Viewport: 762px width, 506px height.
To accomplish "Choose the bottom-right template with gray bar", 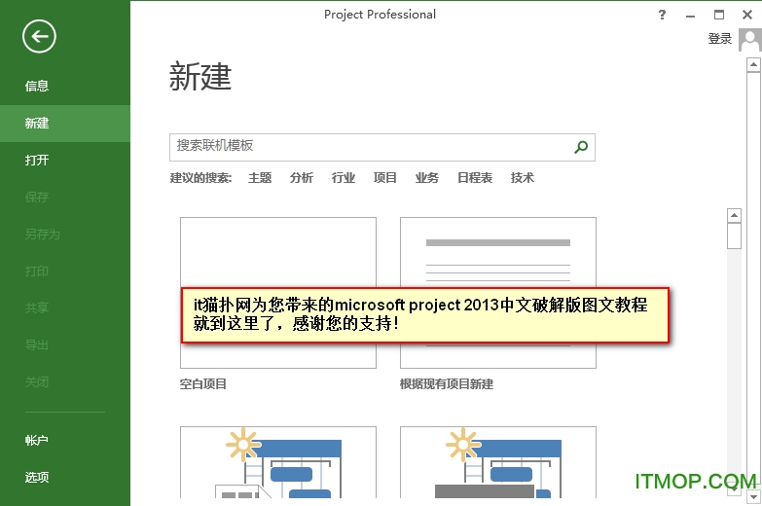I will click(498, 462).
